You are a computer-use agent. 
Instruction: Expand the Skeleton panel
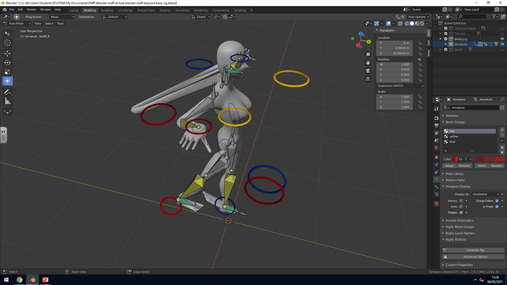pos(452,116)
